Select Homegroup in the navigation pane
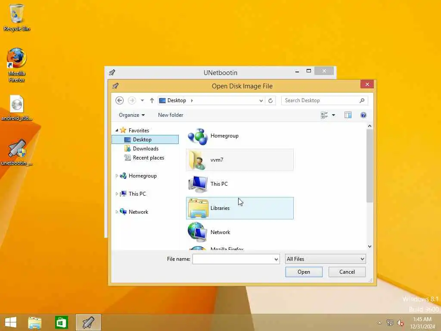 coord(142,176)
